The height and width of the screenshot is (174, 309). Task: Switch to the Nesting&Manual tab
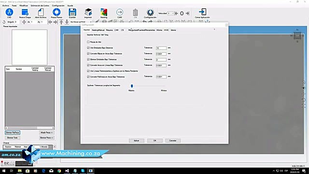tap(98, 30)
